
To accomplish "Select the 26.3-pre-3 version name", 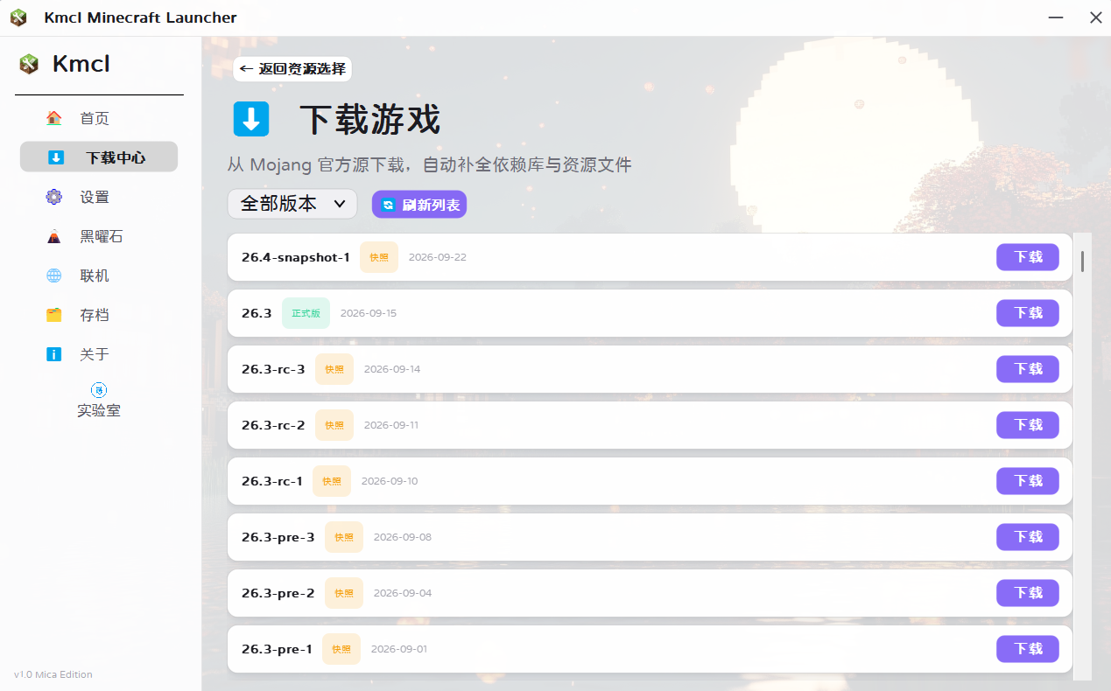I will pos(278,537).
